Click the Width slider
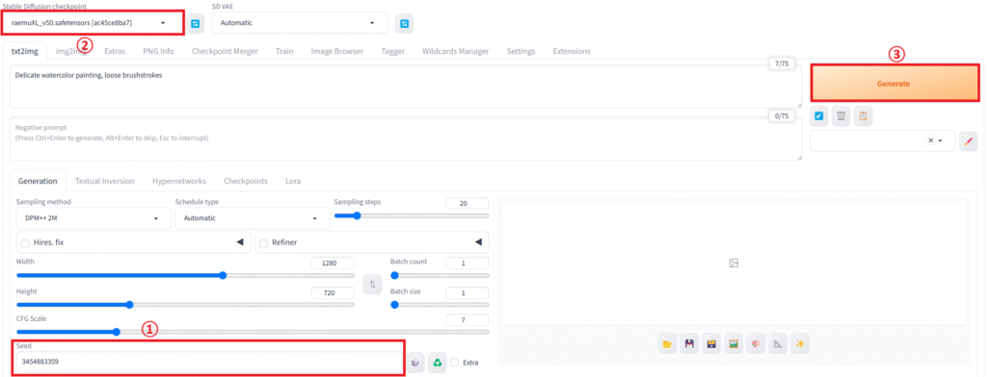The width and height of the screenshot is (987, 377). point(185,275)
